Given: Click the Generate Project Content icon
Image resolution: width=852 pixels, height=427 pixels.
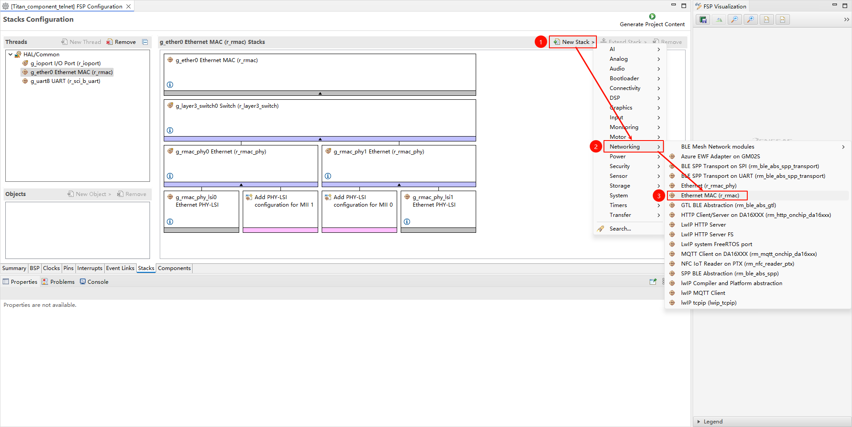Looking at the screenshot, I should [x=652, y=16].
